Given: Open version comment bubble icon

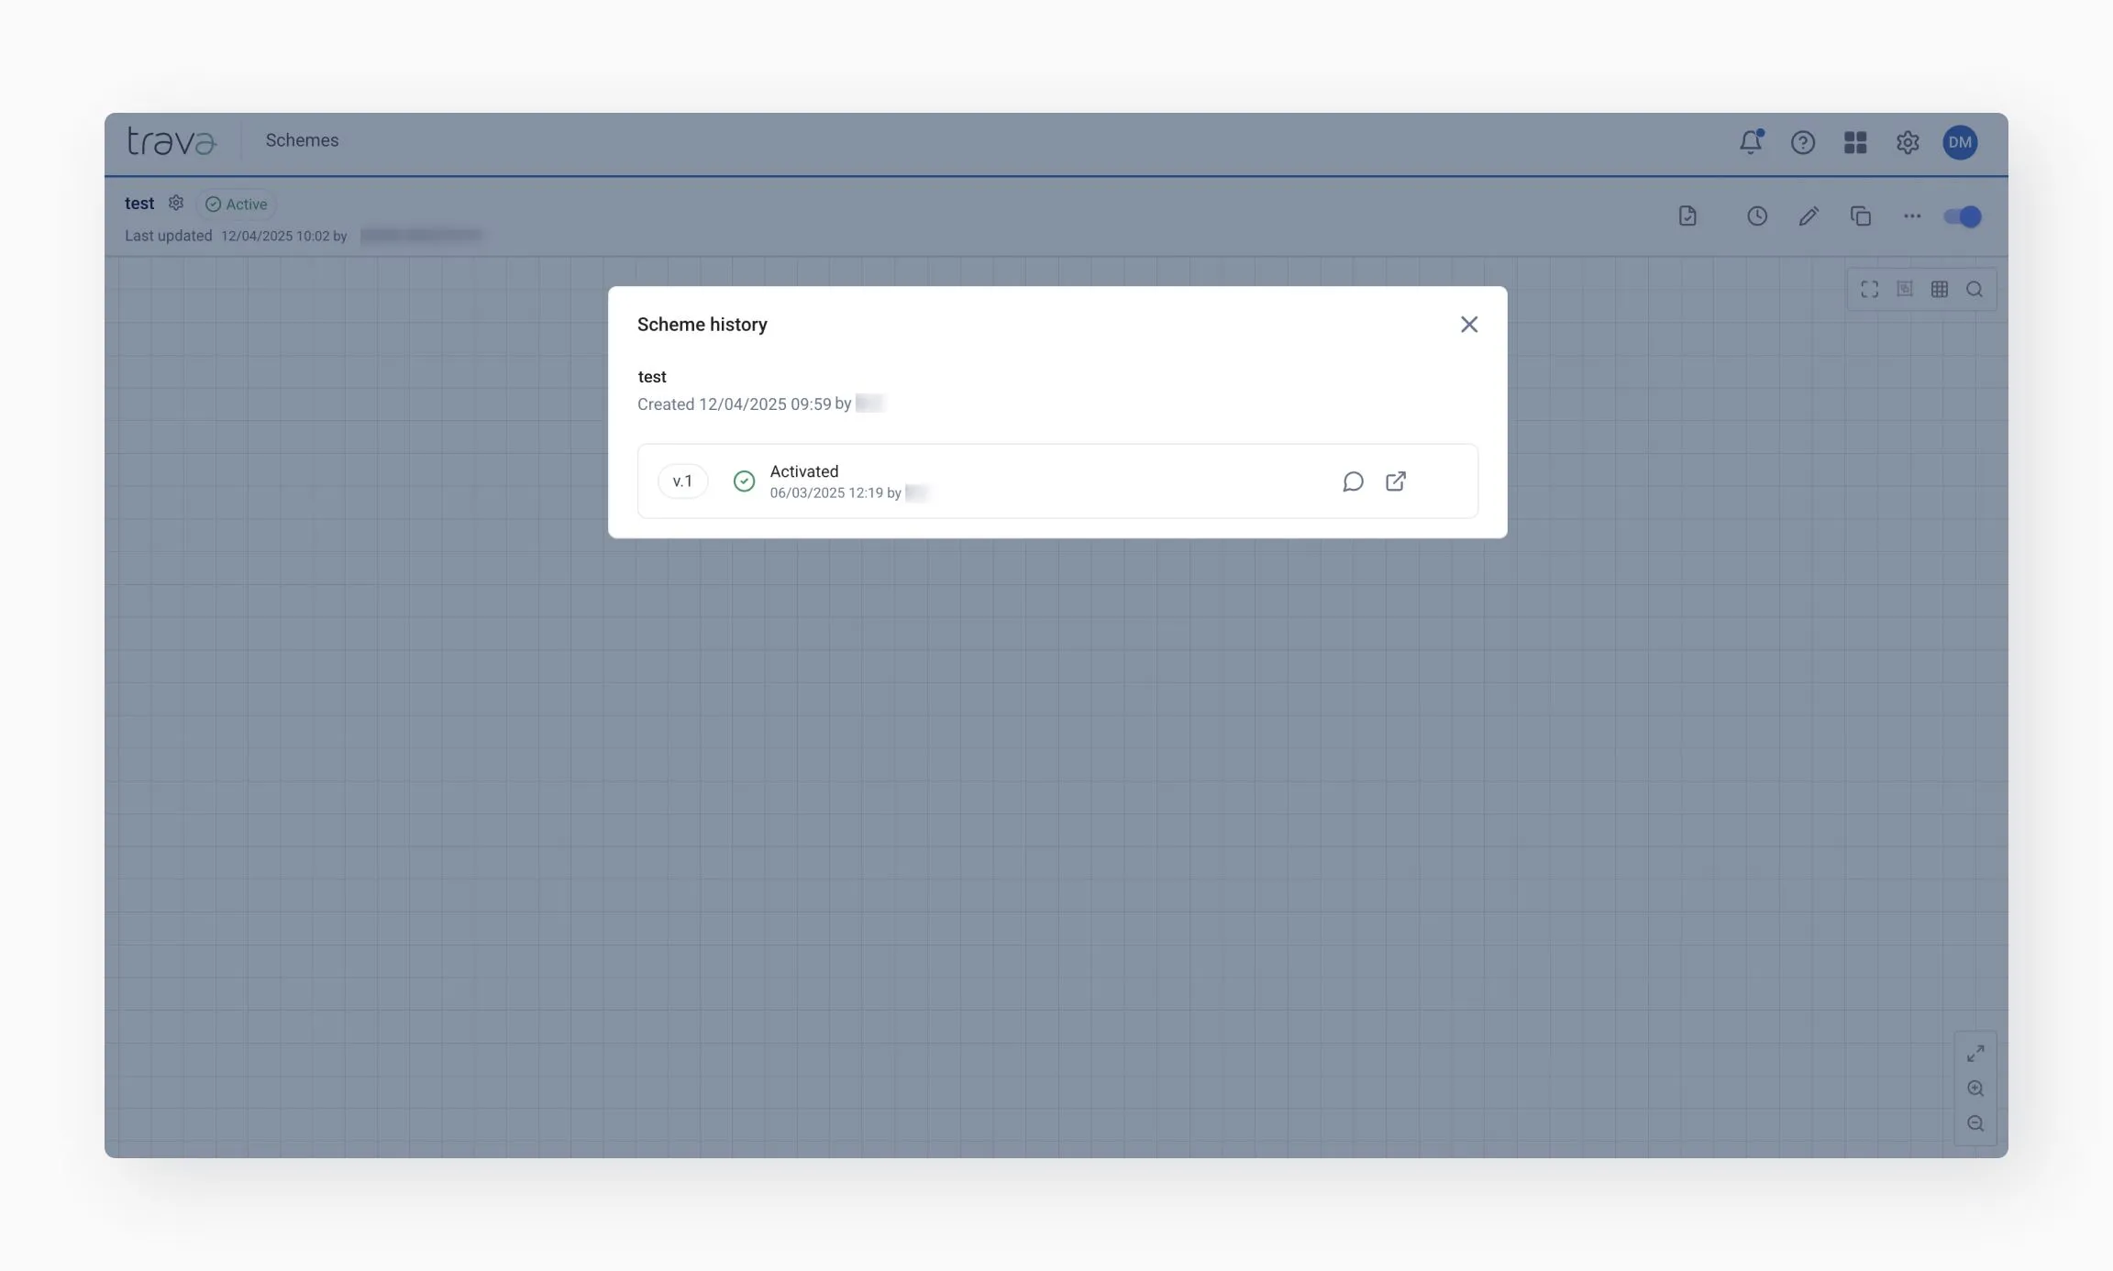Looking at the screenshot, I should pos(1353,481).
